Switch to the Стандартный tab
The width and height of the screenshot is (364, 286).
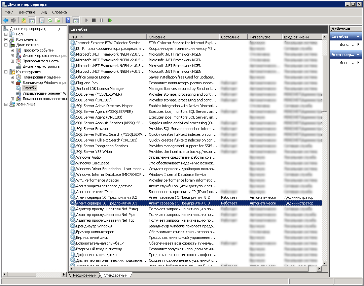pos(115,275)
